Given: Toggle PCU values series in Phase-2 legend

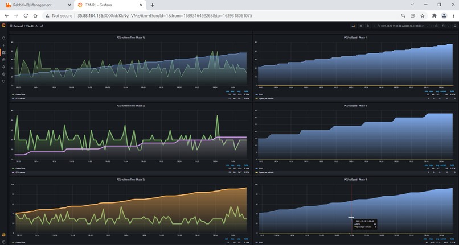Looking at the screenshot, I should (x=20, y=172).
